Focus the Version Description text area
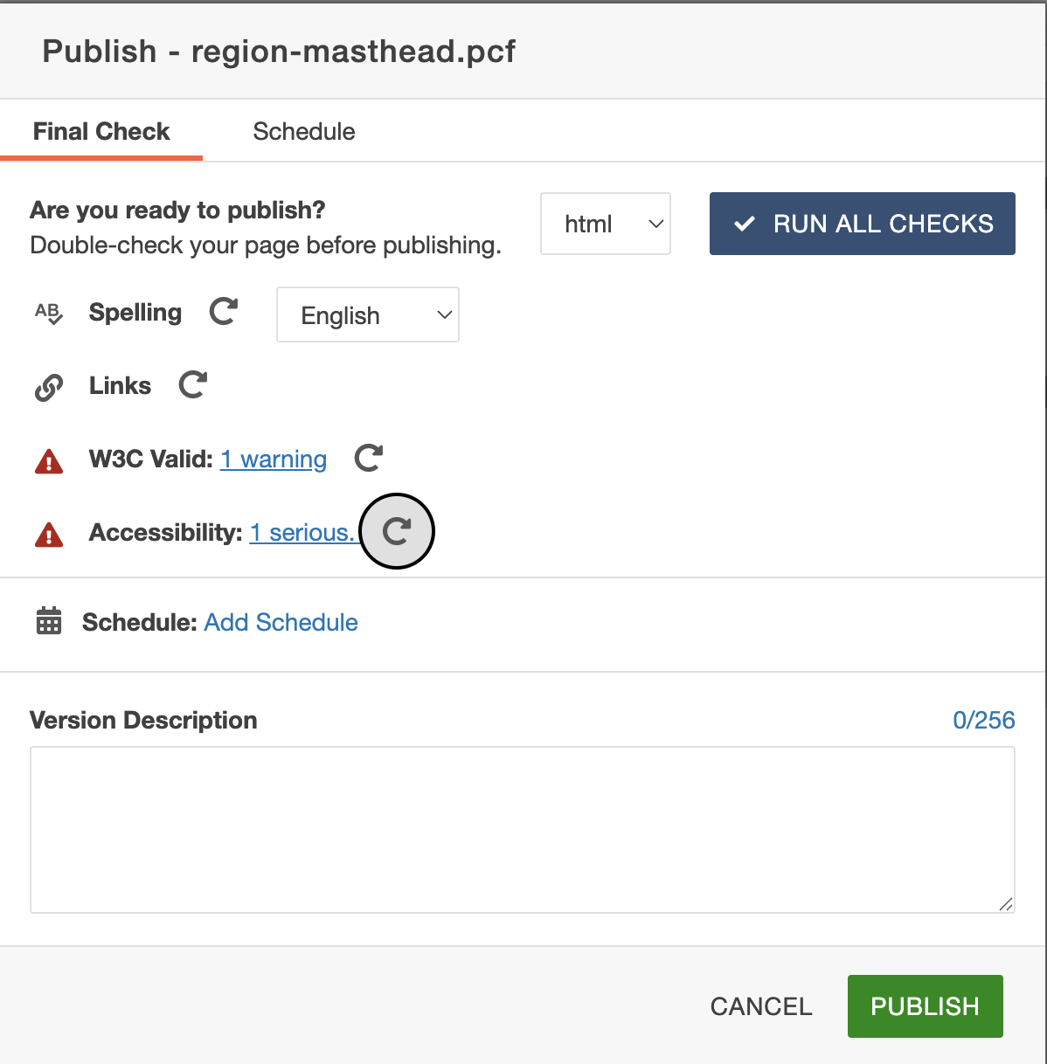Viewport: 1047px width, 1064px height. (523, 830)
